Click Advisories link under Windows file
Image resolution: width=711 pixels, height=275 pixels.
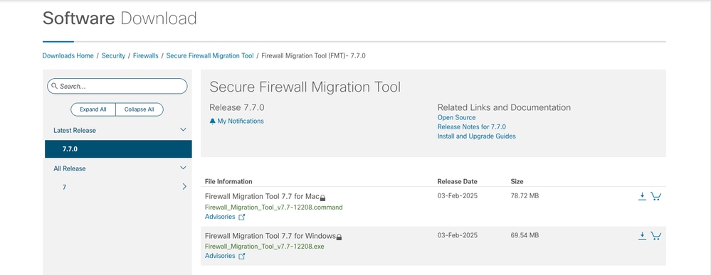coord(220,256)
